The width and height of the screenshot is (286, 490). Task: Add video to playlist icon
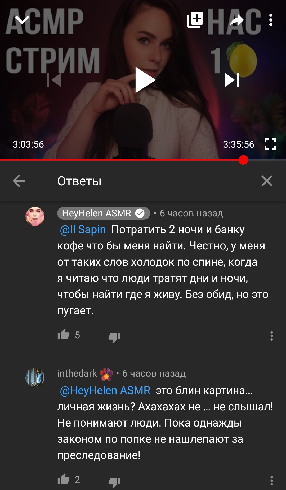(195, 20)
